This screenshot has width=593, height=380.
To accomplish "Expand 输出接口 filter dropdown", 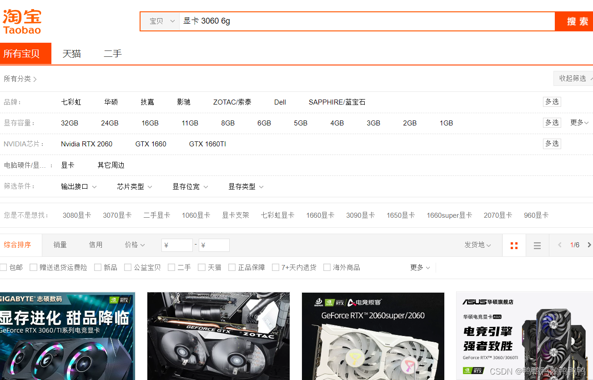I will pos(79,186).
